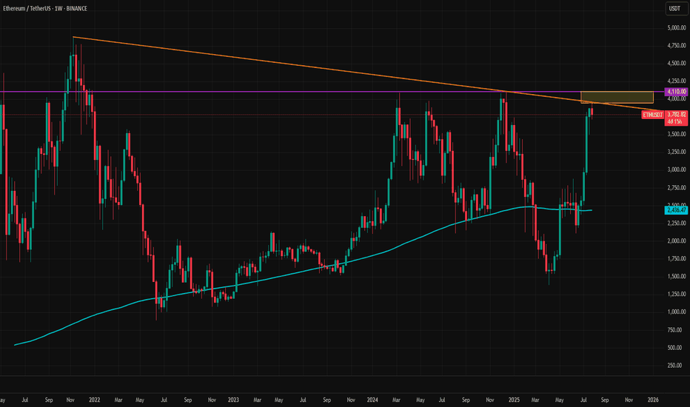Viewport: 690px width, 407px height.
Task: Click the 2,250.00 price axis label
Action: (677, 223)
